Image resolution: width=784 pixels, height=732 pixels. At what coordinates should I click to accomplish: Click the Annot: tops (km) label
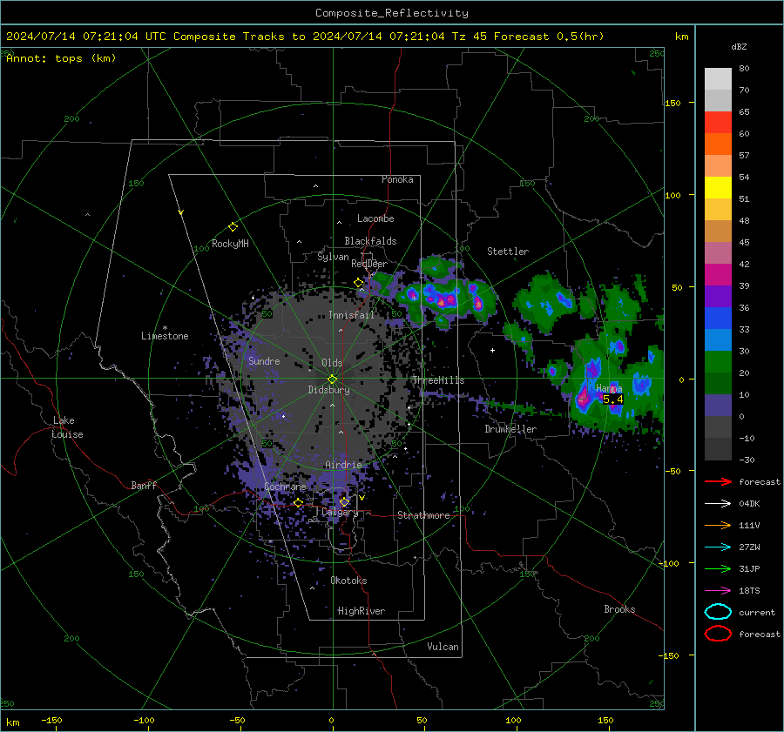tap(61, 58)
